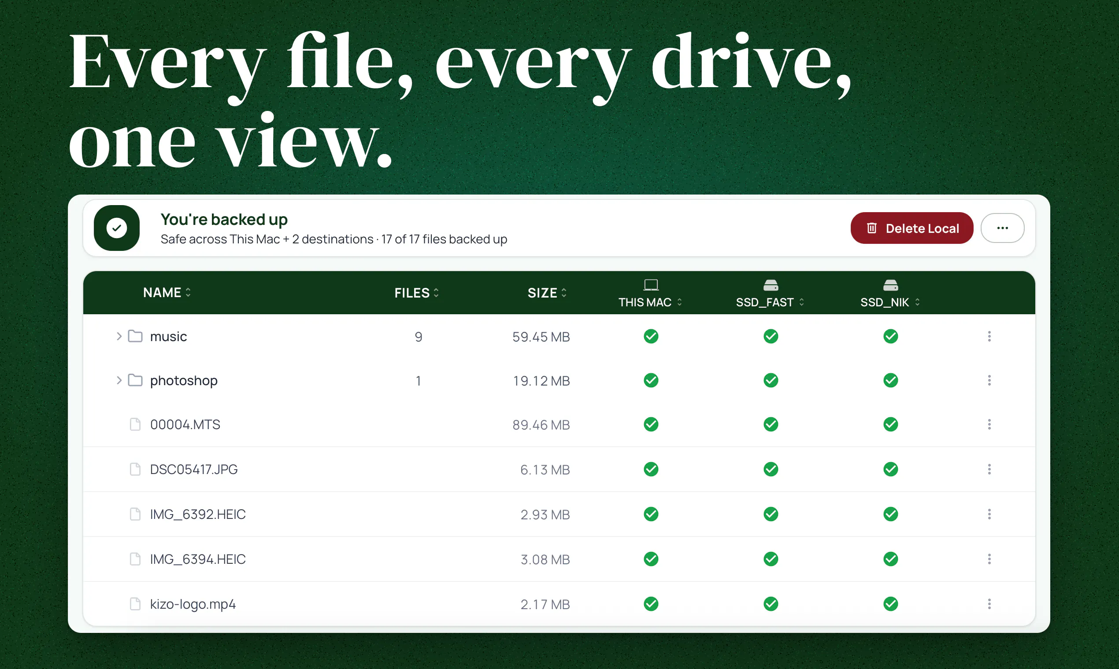Click the drive icon above SSD_NIK
The height and width of the screenshot is (669, 1119).
point(891,285)
